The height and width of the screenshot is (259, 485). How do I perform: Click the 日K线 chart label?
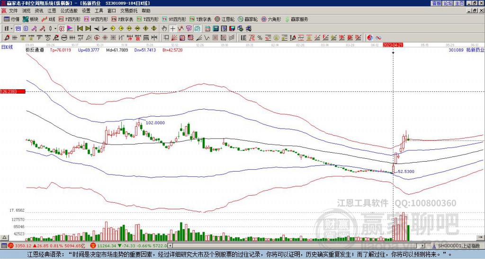click(x=7, y=47)
